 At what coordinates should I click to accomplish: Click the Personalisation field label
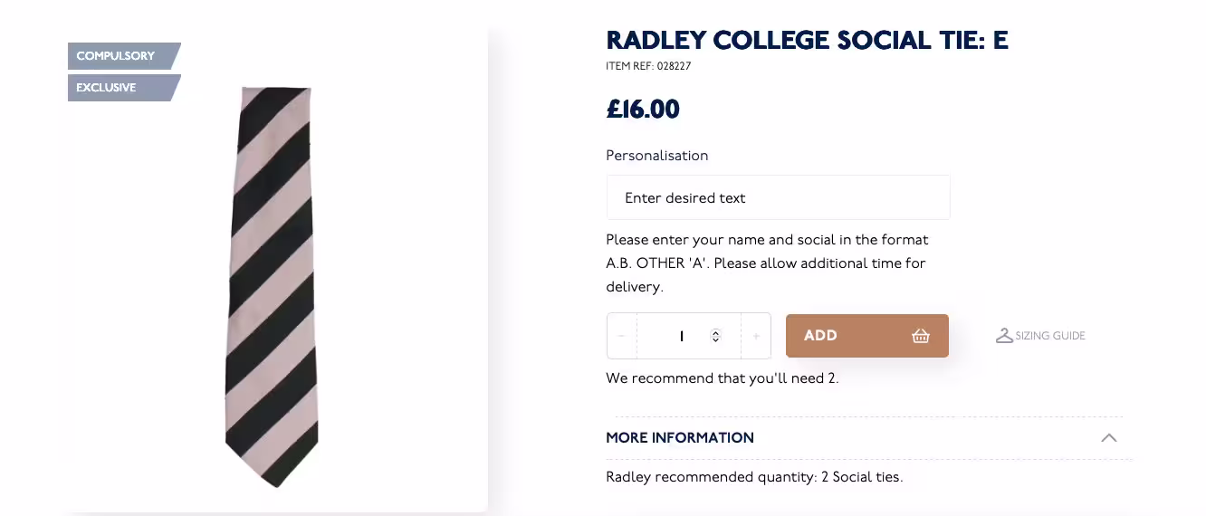(656, 156)
